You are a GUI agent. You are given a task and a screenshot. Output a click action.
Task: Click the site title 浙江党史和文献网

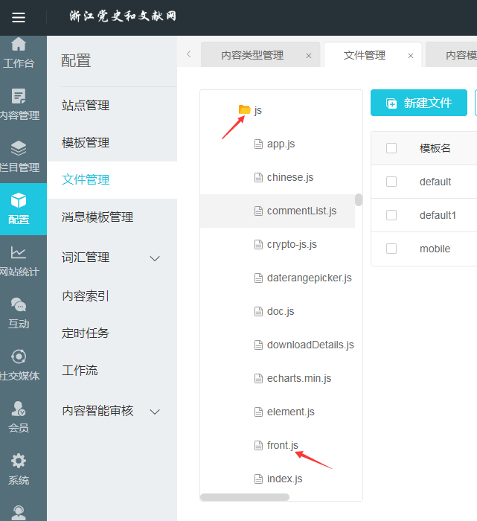coord(123,16)
